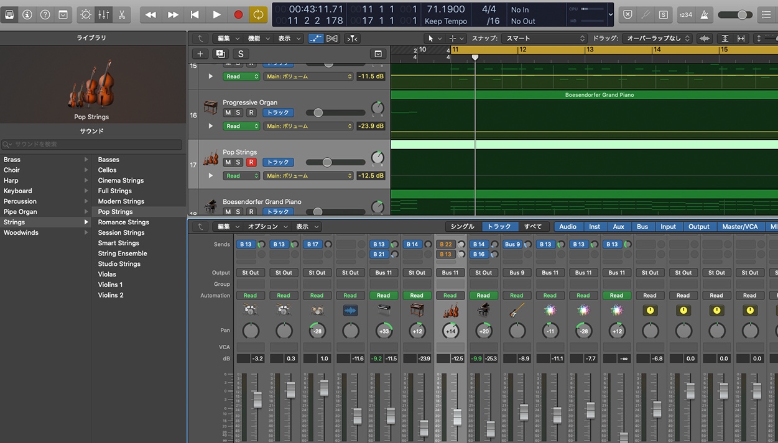This screenshot has height=443, width=778.
Task: Open the スナップ dropdown set to スマート
Action: point(545,39)
